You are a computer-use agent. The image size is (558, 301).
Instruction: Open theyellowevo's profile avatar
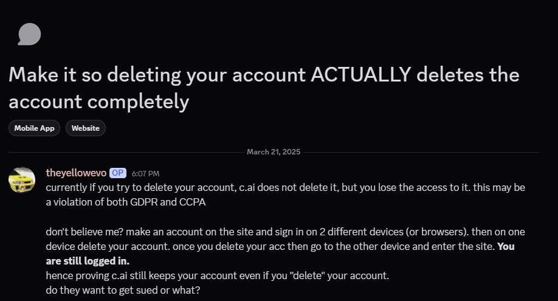pos(21,180)
